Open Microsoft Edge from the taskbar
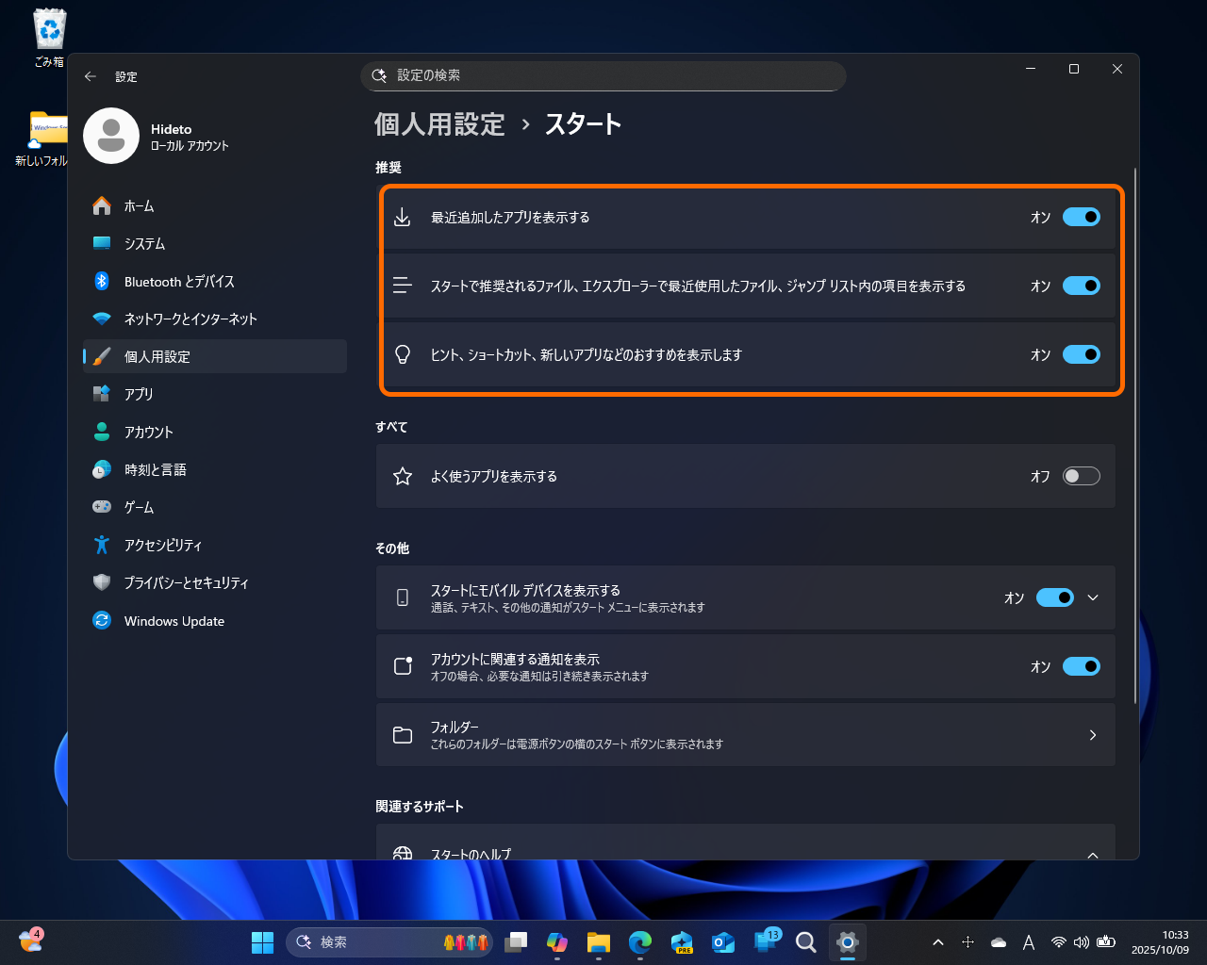Screen dimensions: 1207x965 [640, 941]
